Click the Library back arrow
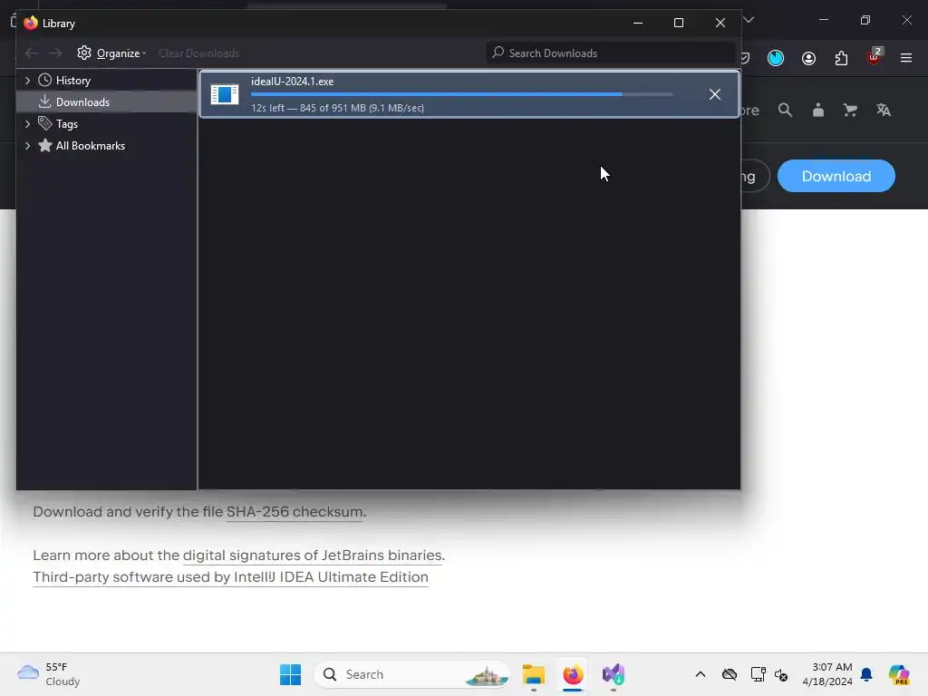 [x=32, y=53]
